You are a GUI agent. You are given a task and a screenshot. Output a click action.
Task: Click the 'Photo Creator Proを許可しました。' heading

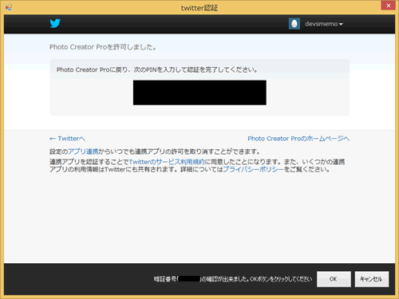tap(103, 47)
